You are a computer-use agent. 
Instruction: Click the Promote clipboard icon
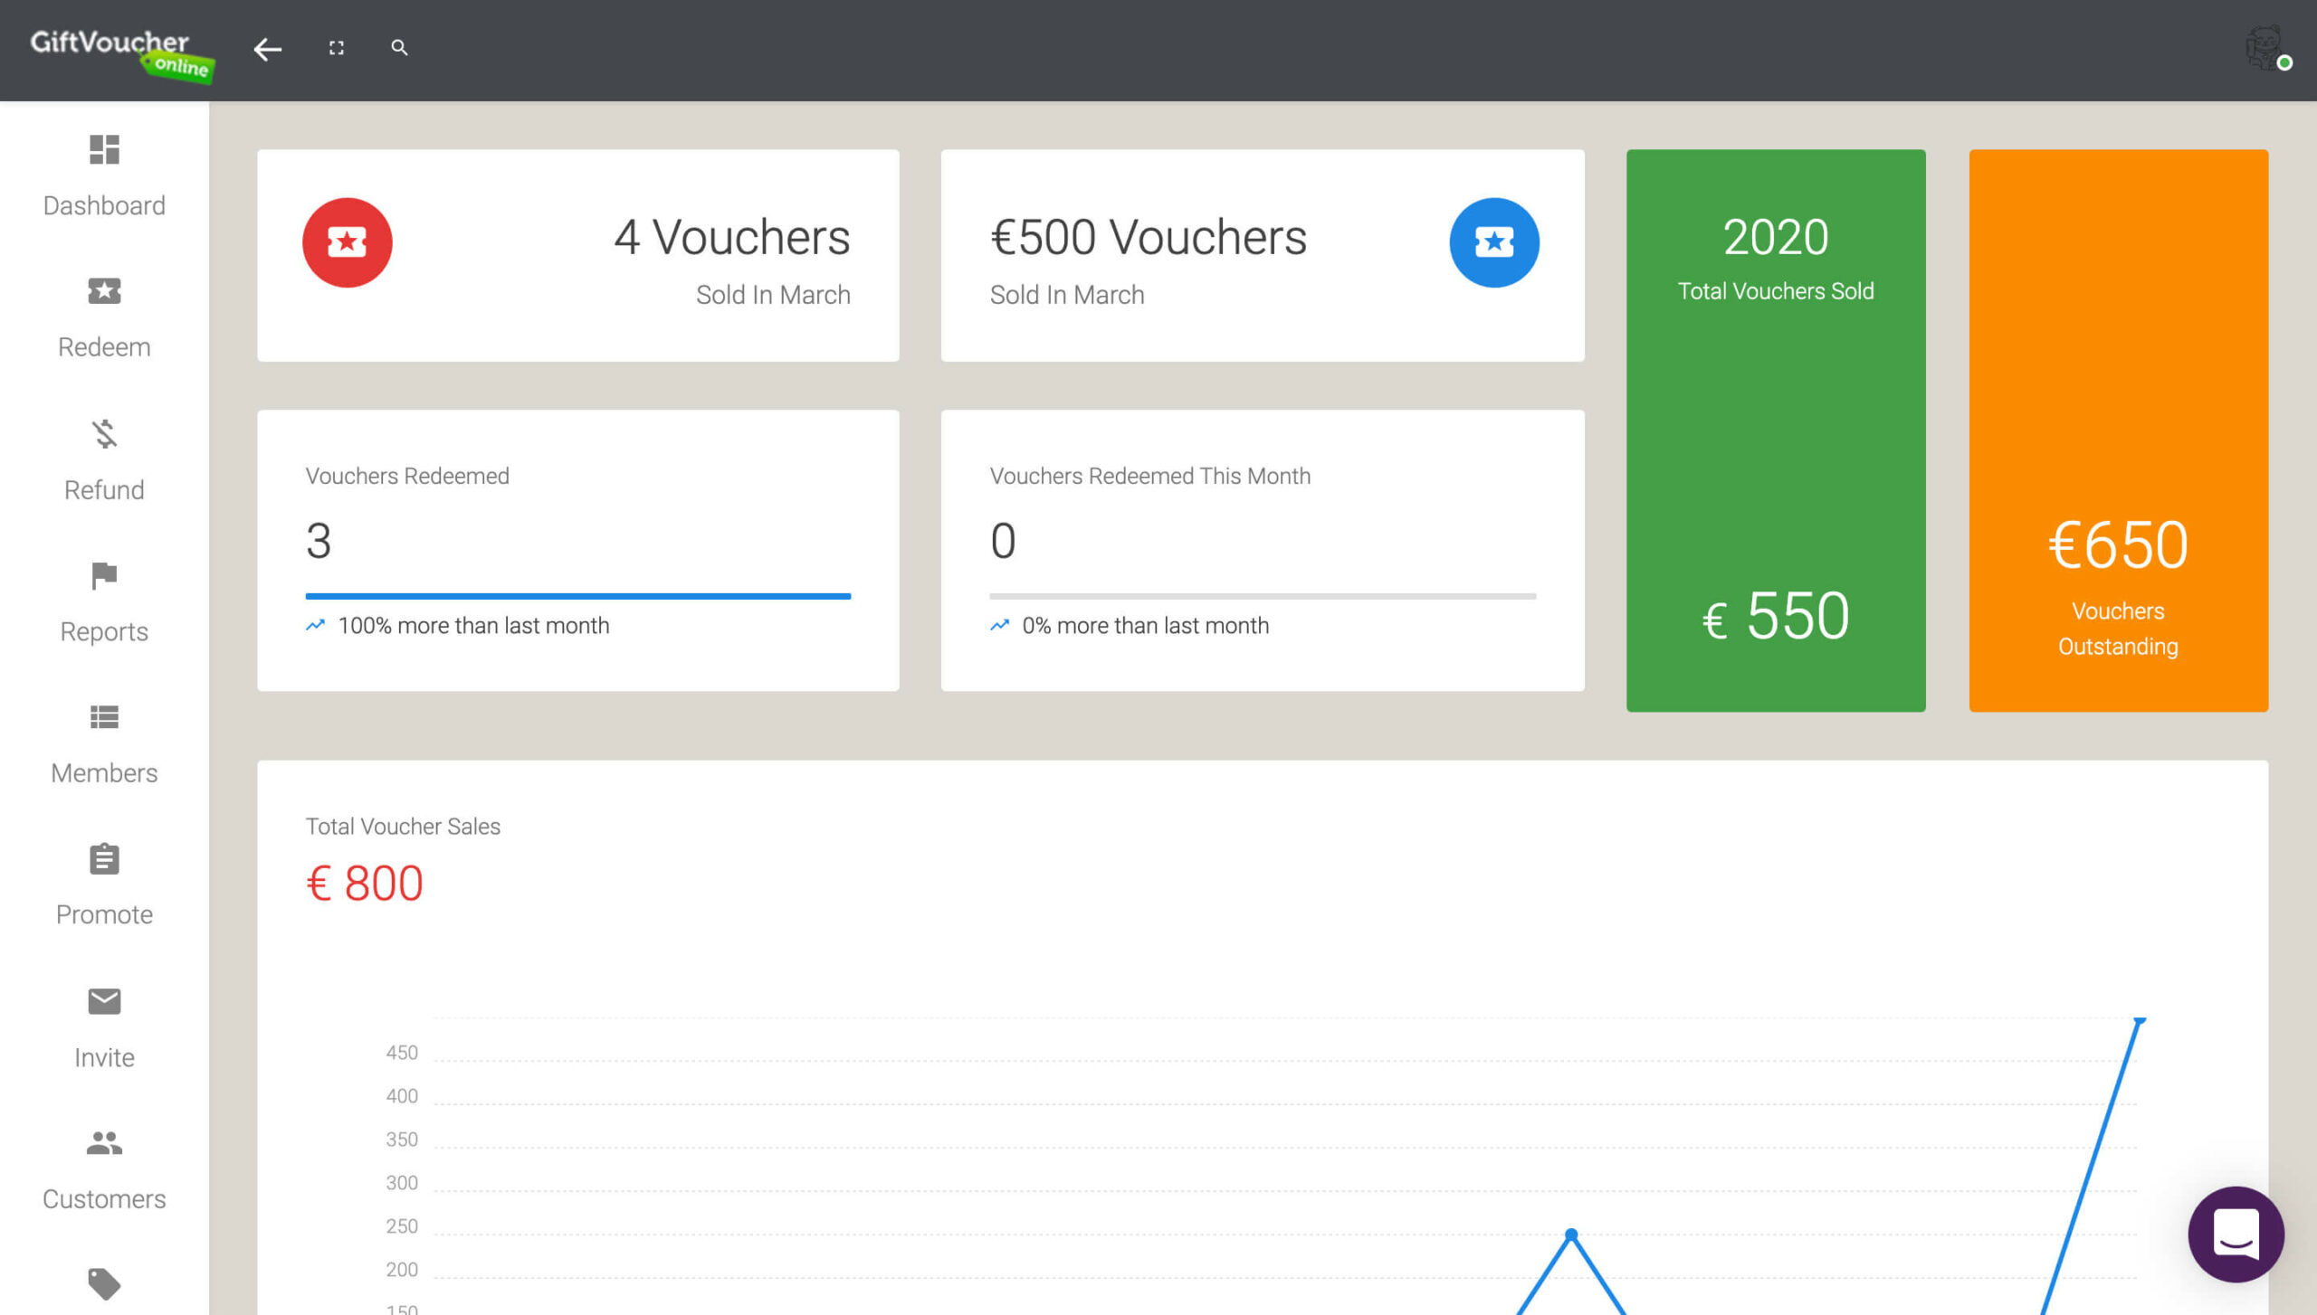coord(104,858)
